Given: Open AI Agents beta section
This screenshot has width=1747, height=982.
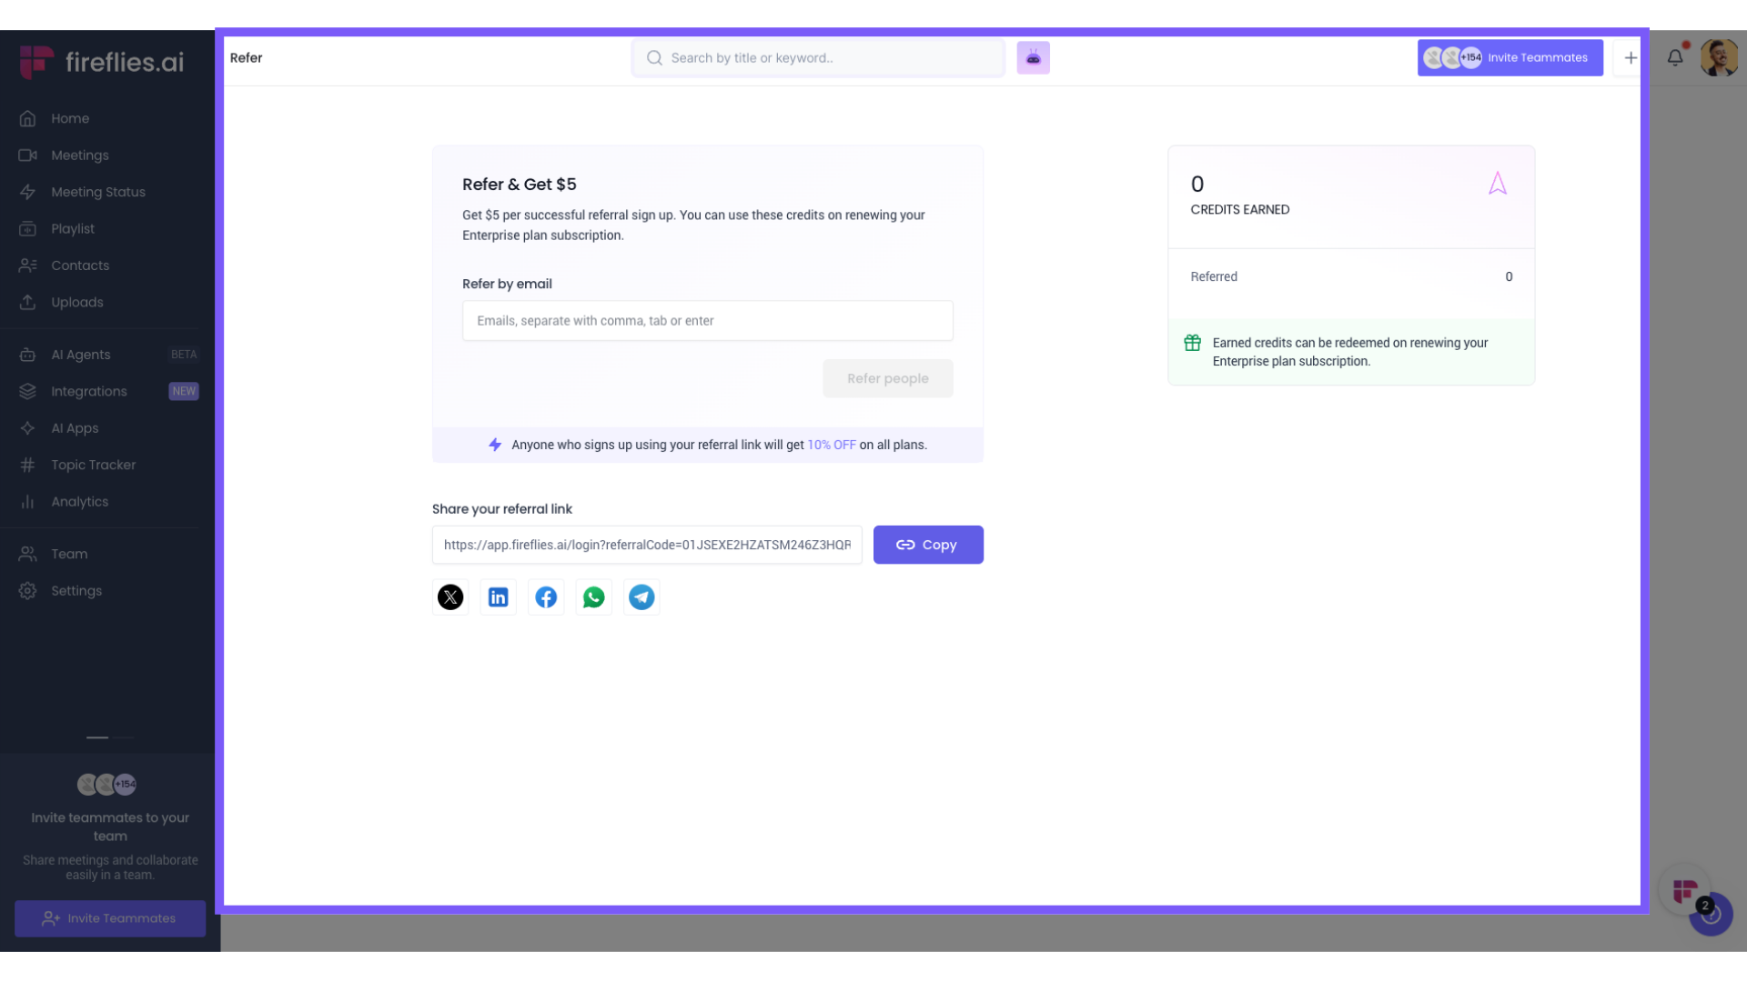Looking at the screenshot, I should coord(81,355).
